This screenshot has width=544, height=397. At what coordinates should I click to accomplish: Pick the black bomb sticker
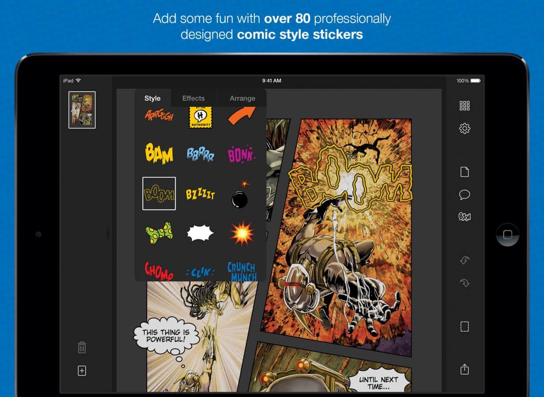[241, 195]
